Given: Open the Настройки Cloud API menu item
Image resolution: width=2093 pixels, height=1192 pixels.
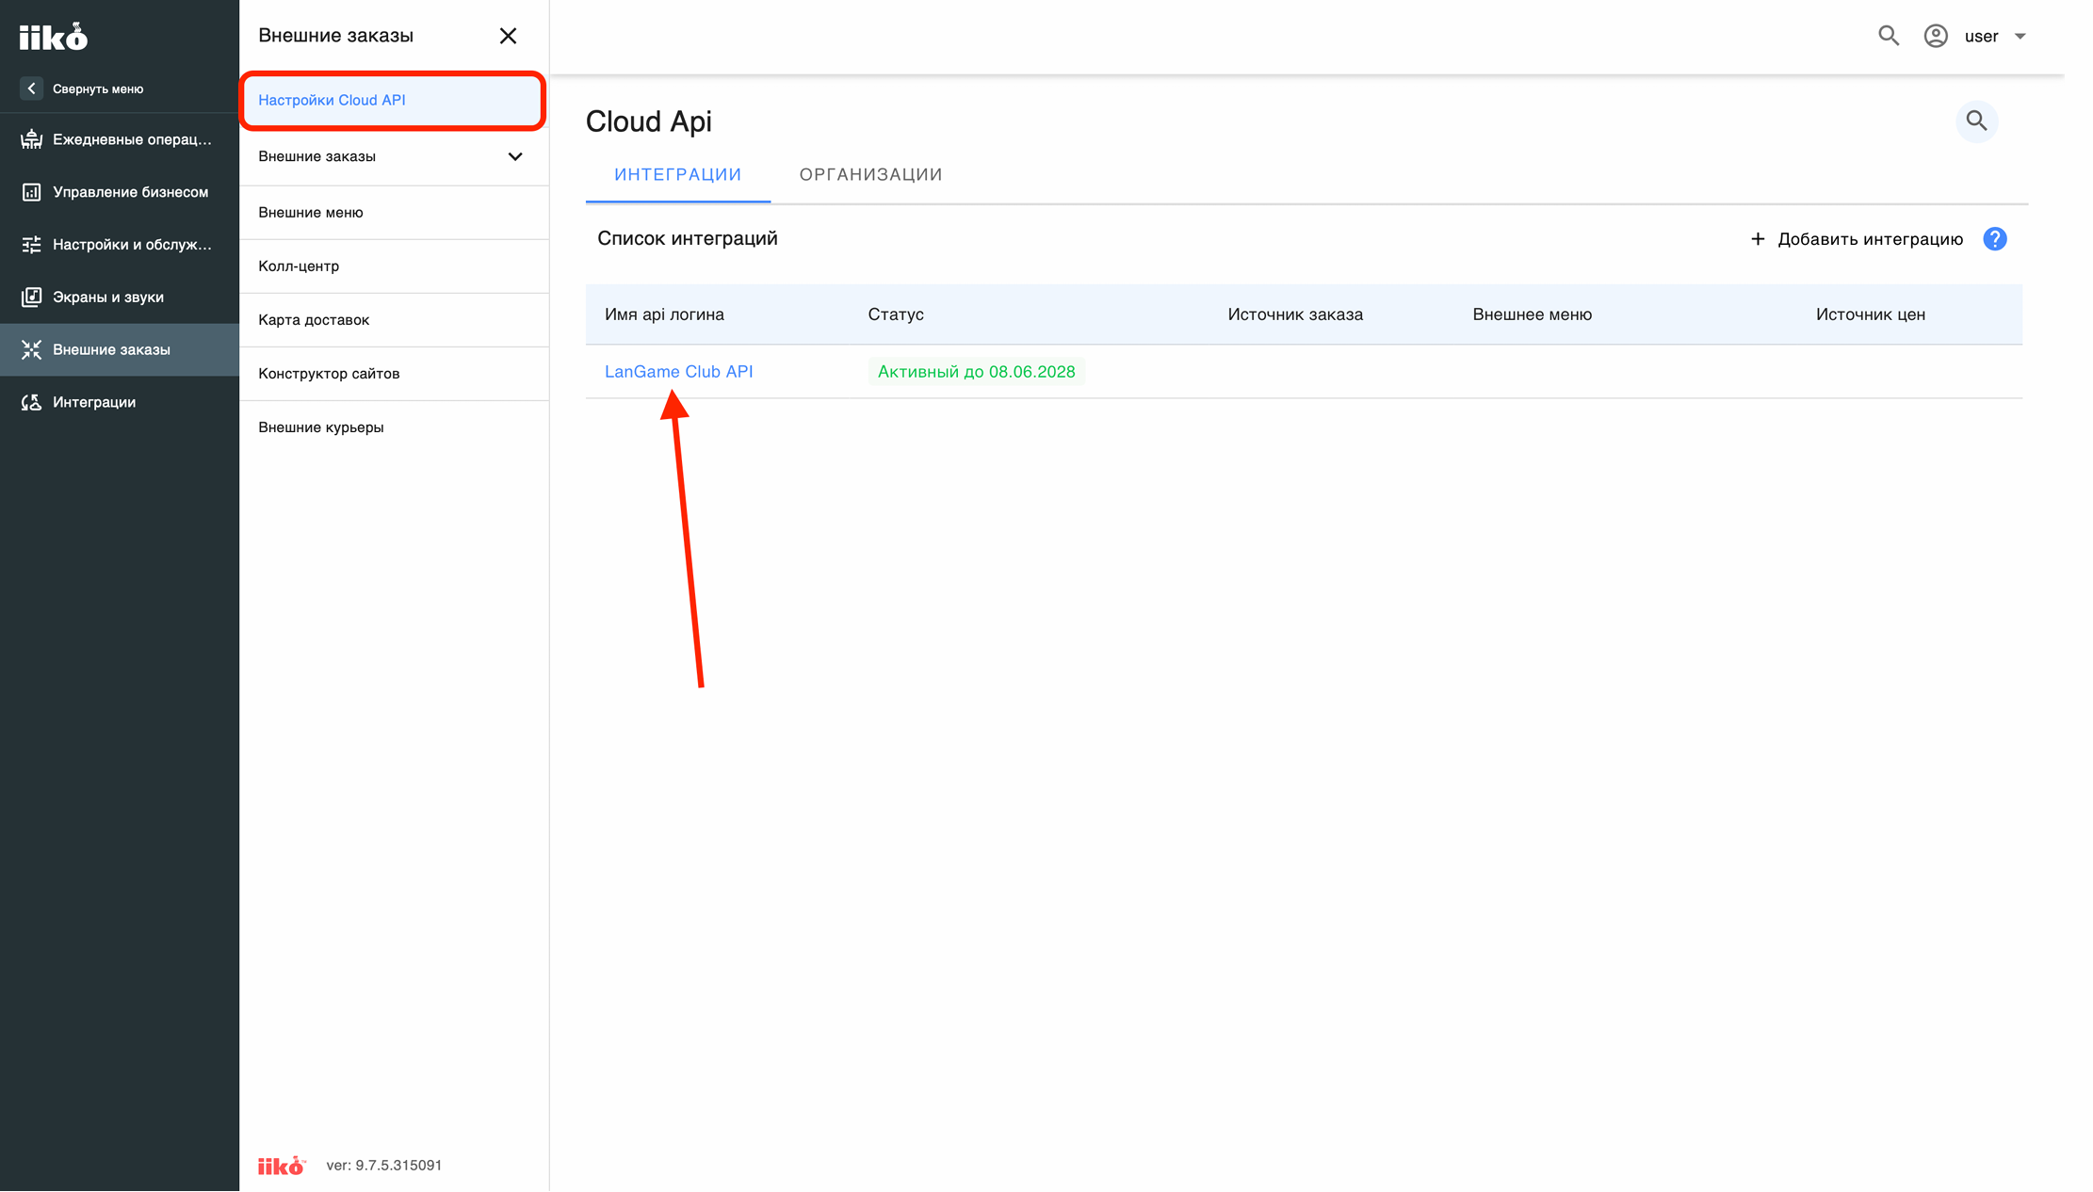Looking at the screenshot, I should coord(393,100).
